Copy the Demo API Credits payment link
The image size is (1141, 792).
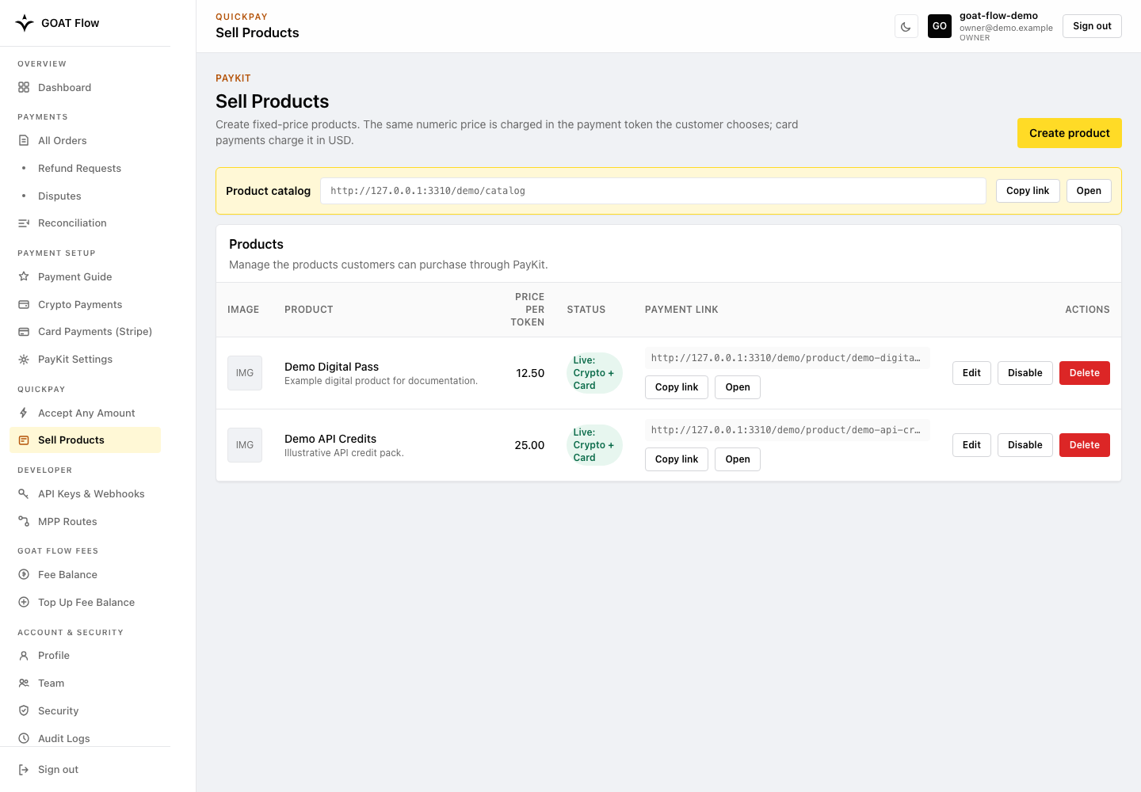(x=677, y=459)
